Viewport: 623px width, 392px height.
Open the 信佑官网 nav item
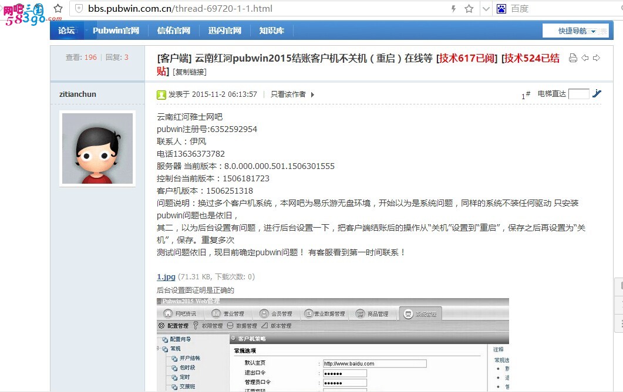(x=174, y=31)
